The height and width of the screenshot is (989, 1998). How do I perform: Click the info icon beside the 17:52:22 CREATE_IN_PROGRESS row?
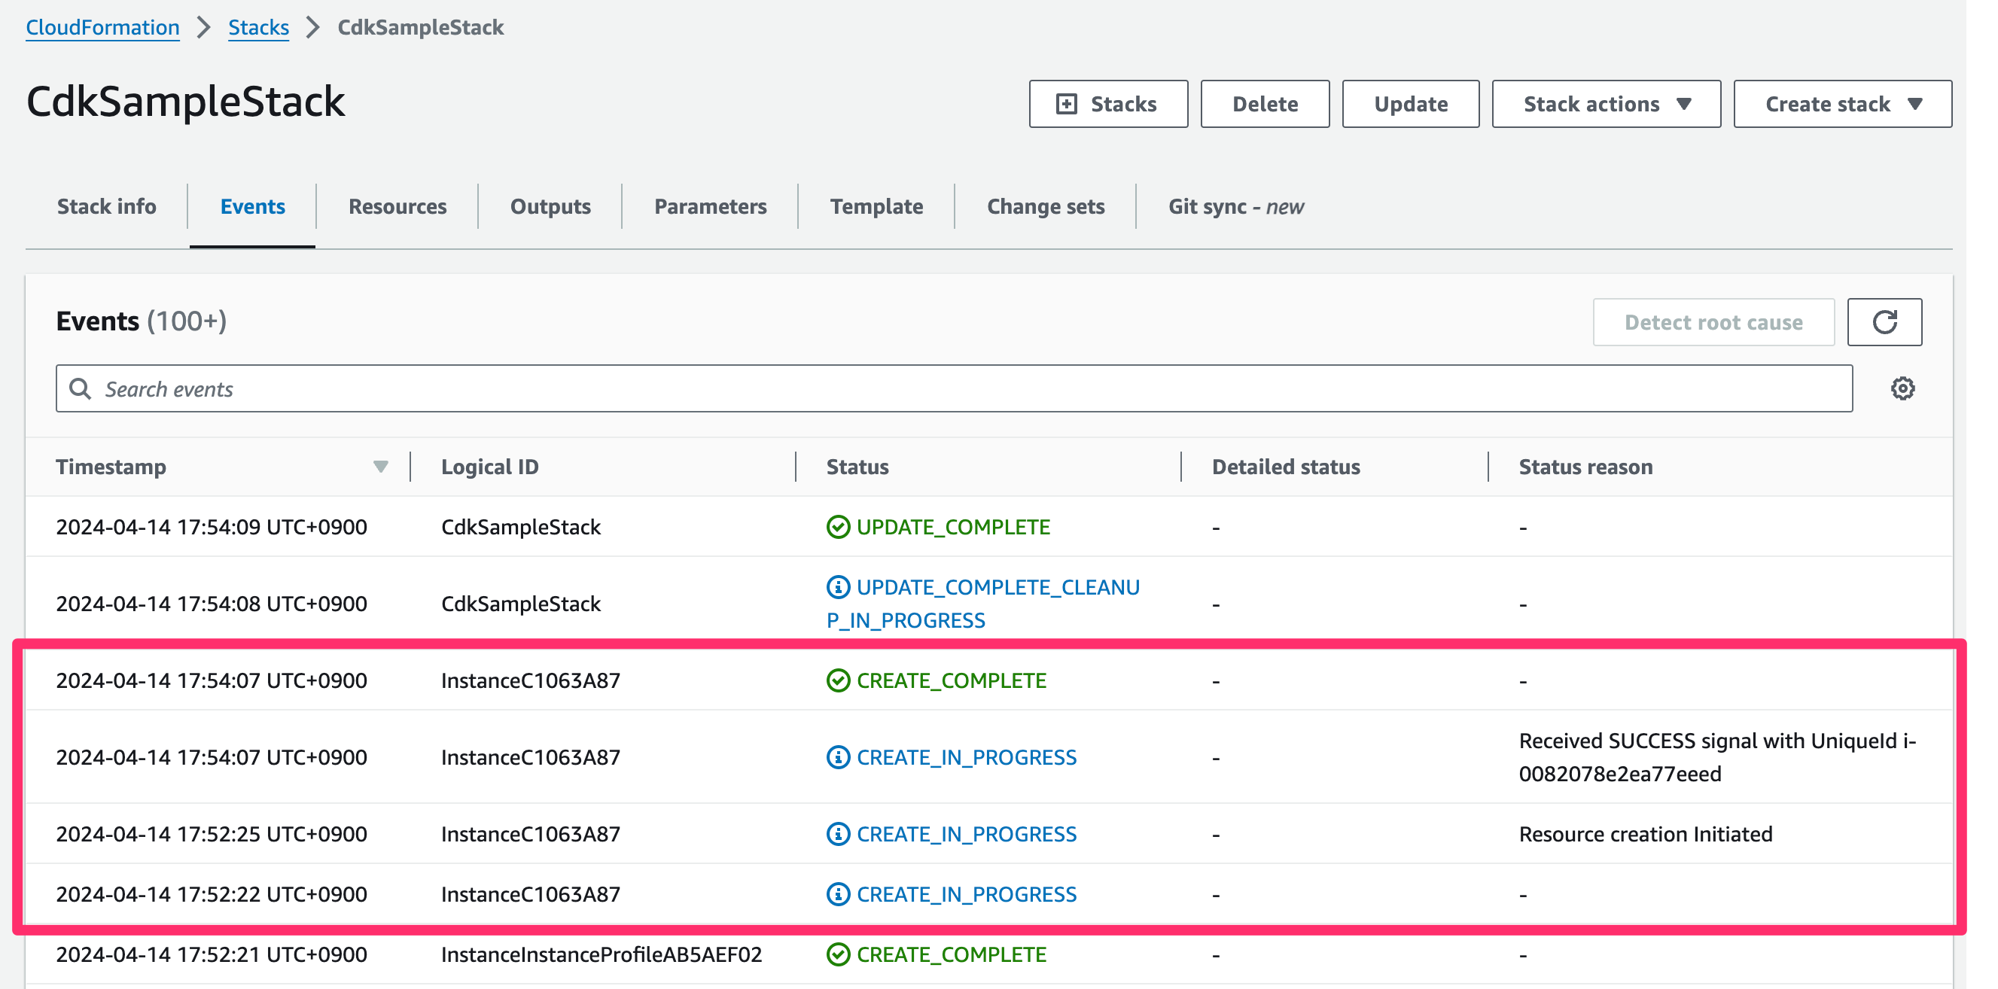[838, 893]
